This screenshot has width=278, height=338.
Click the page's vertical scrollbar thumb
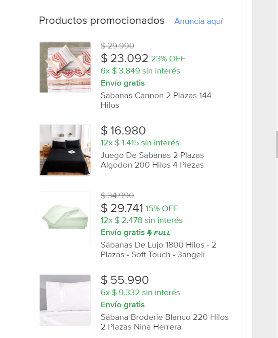(277, 145)
